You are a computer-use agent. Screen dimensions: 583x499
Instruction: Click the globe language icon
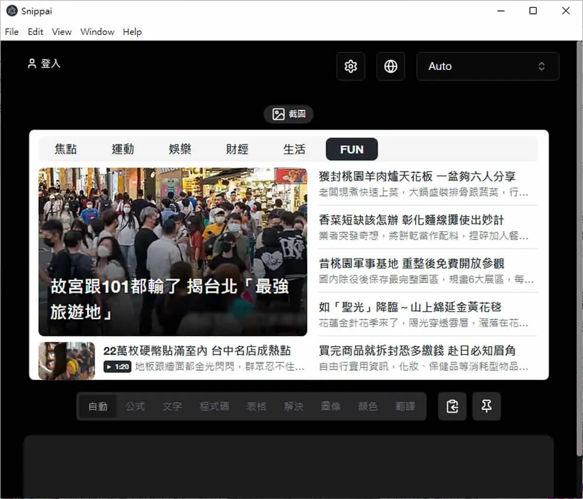(391, 67)
